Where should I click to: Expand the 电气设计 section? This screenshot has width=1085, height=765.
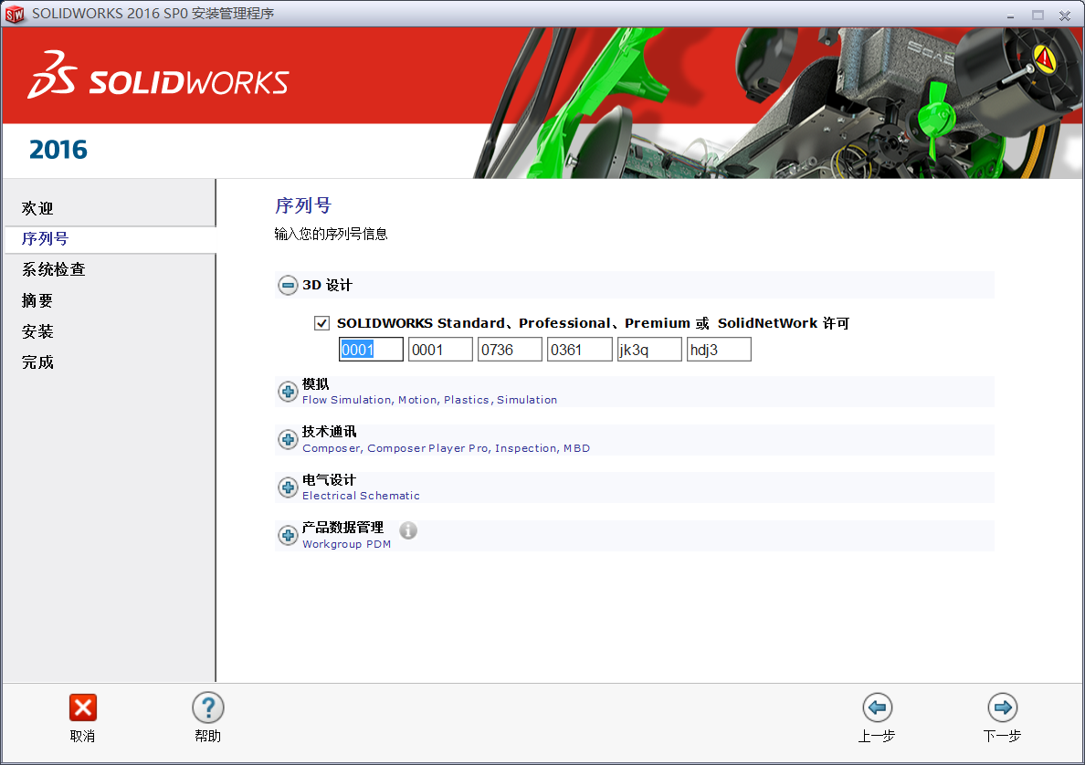tap(288, 487)
